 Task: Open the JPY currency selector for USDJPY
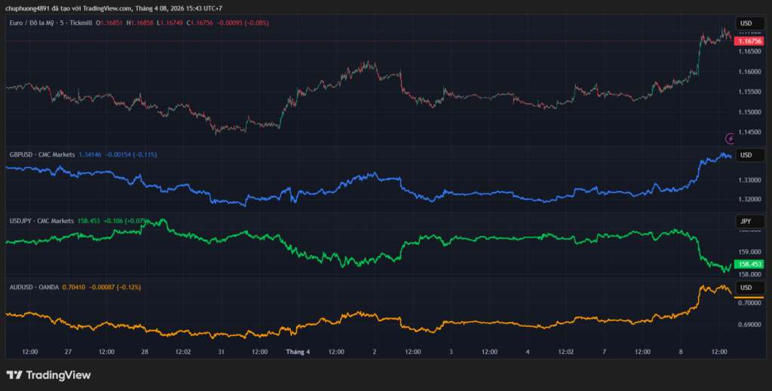click(x=748, y=221)
